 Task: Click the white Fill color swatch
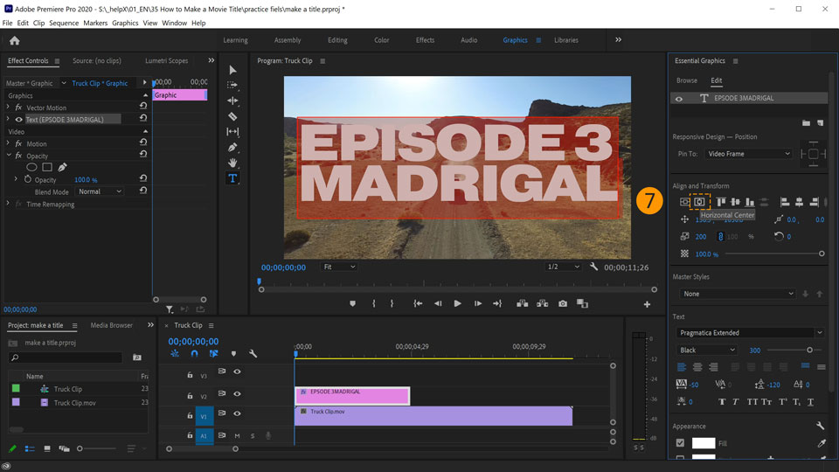703,444
